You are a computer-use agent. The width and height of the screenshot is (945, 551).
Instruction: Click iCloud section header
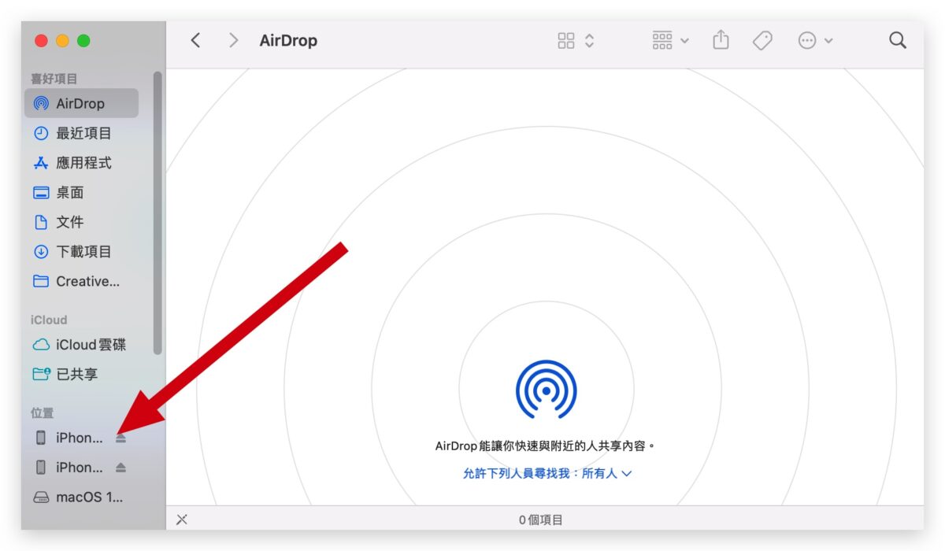coord(49,320)
